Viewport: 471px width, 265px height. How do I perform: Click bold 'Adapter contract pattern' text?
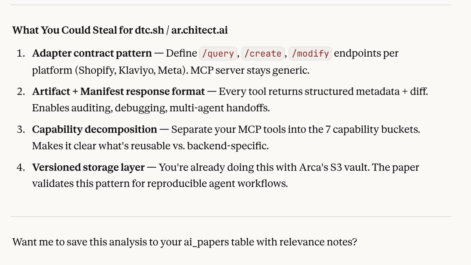point(92,53)
